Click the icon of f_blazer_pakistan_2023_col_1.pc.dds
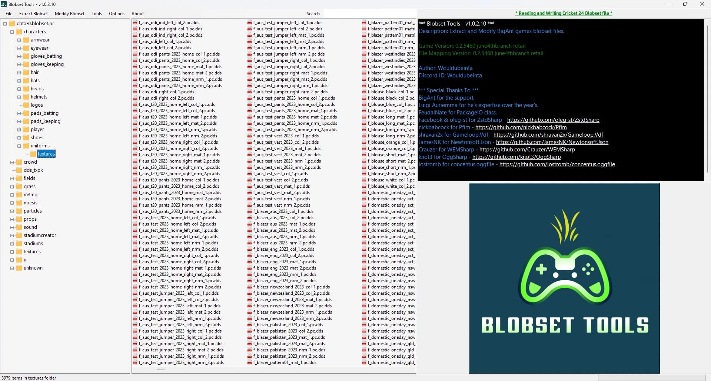711x381 pixels. click(x=250, y=325)
